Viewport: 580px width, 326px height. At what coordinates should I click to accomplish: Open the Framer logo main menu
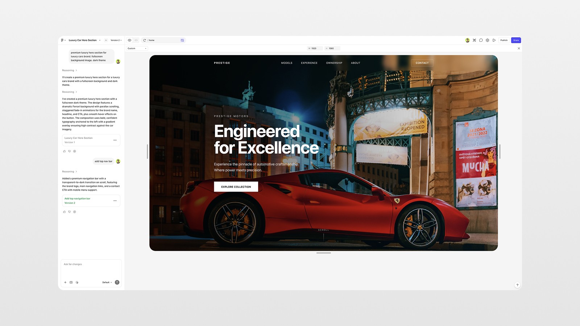point(63,40)
